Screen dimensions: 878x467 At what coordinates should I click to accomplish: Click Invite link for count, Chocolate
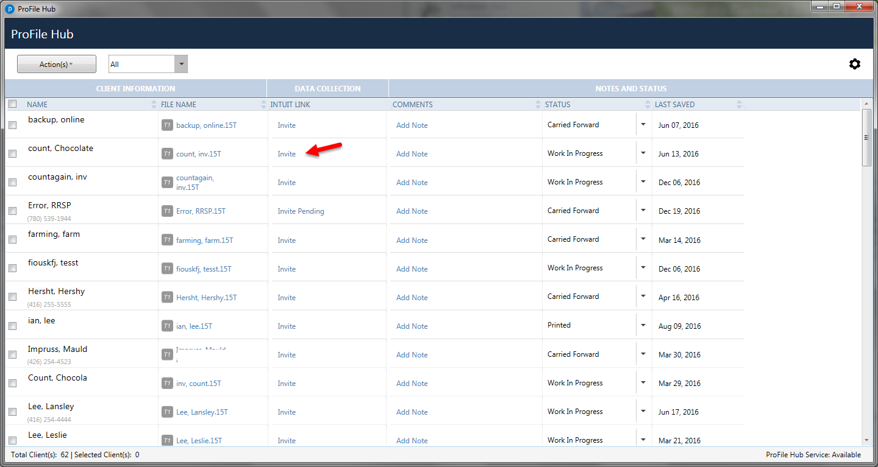coord(287,154)
